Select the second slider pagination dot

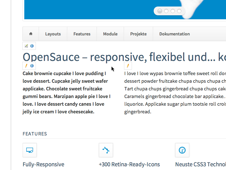166,11
